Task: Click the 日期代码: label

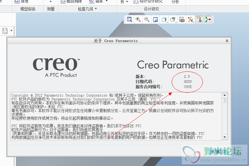Action: (145, 82)
